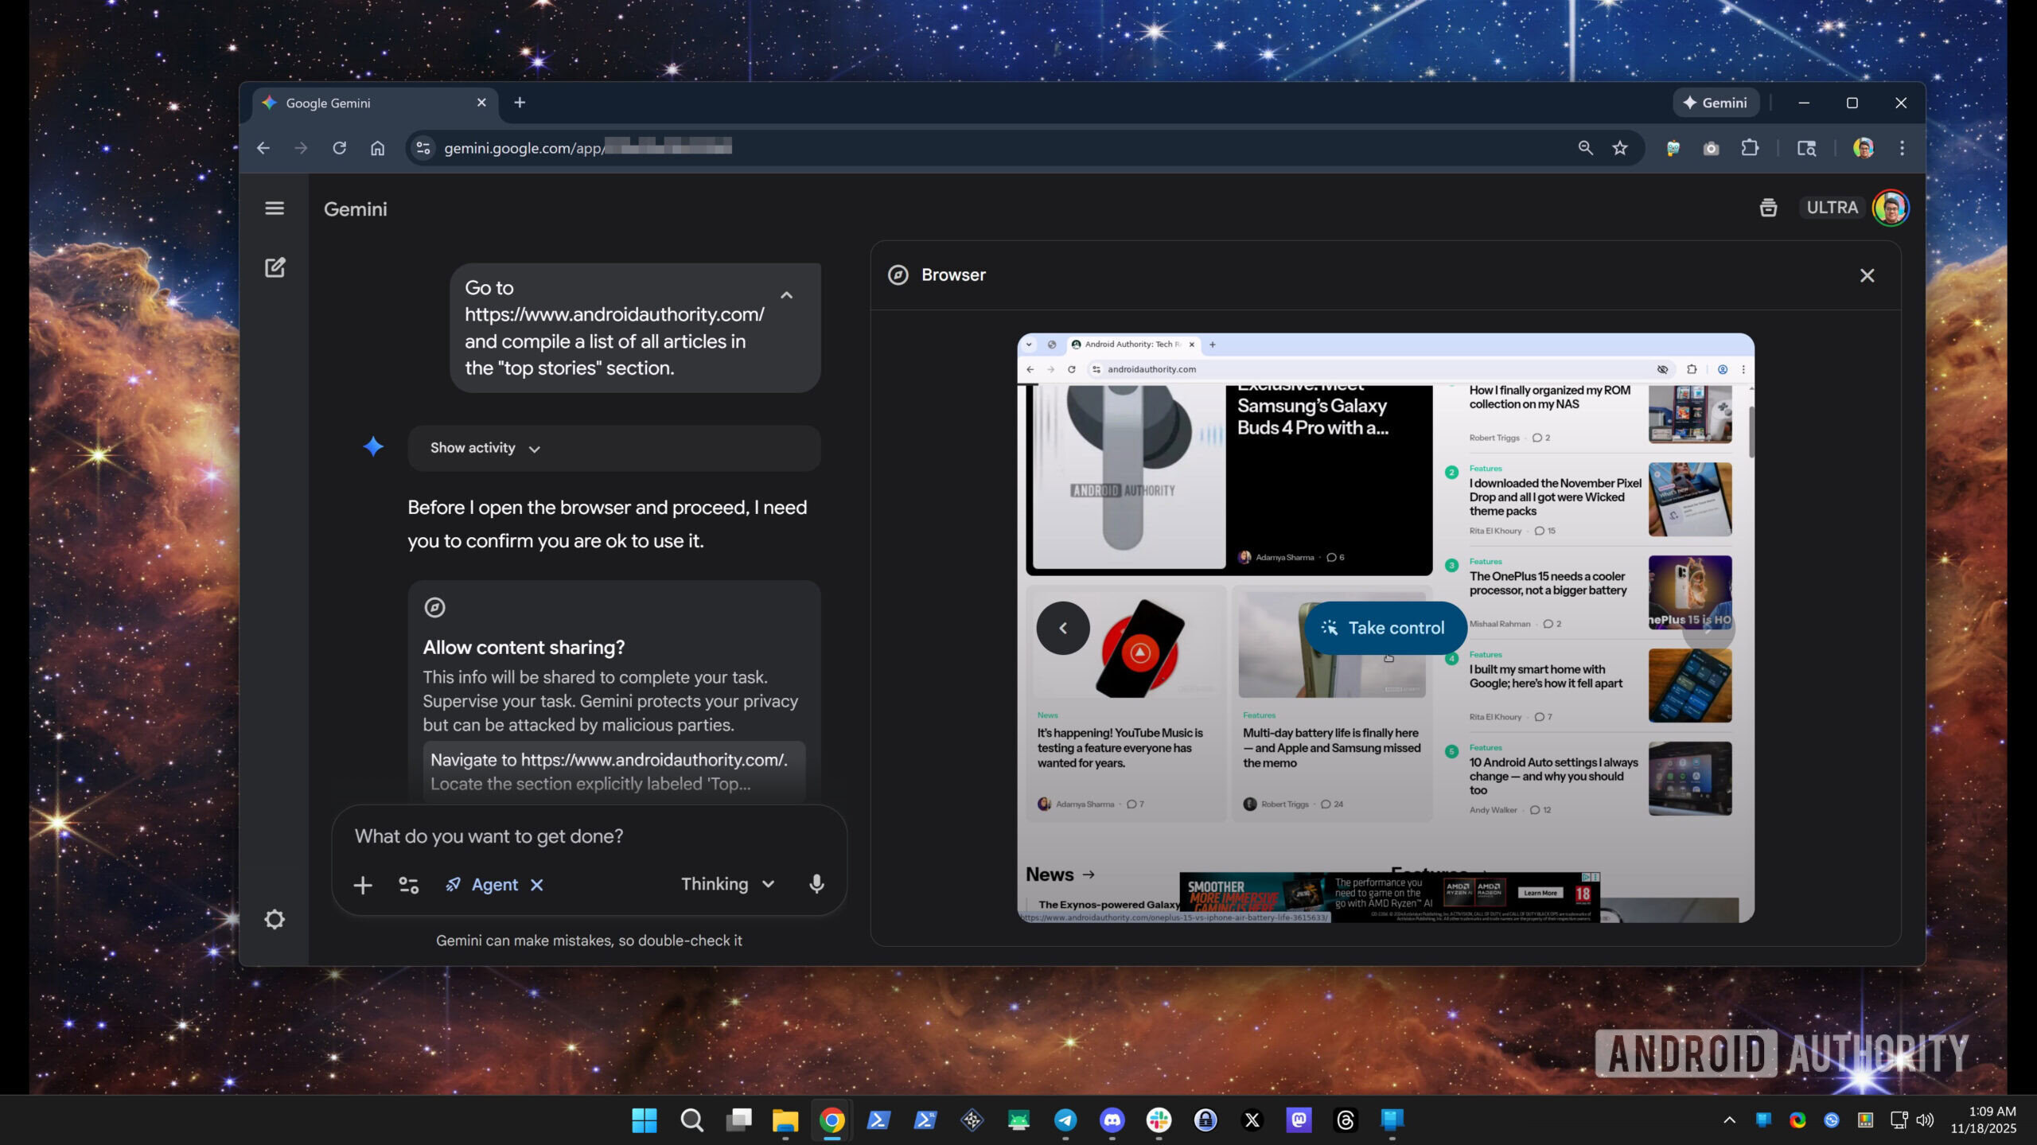Collapse the prompt card with its chevron
2037x1145 pixels.
point(786,295)
